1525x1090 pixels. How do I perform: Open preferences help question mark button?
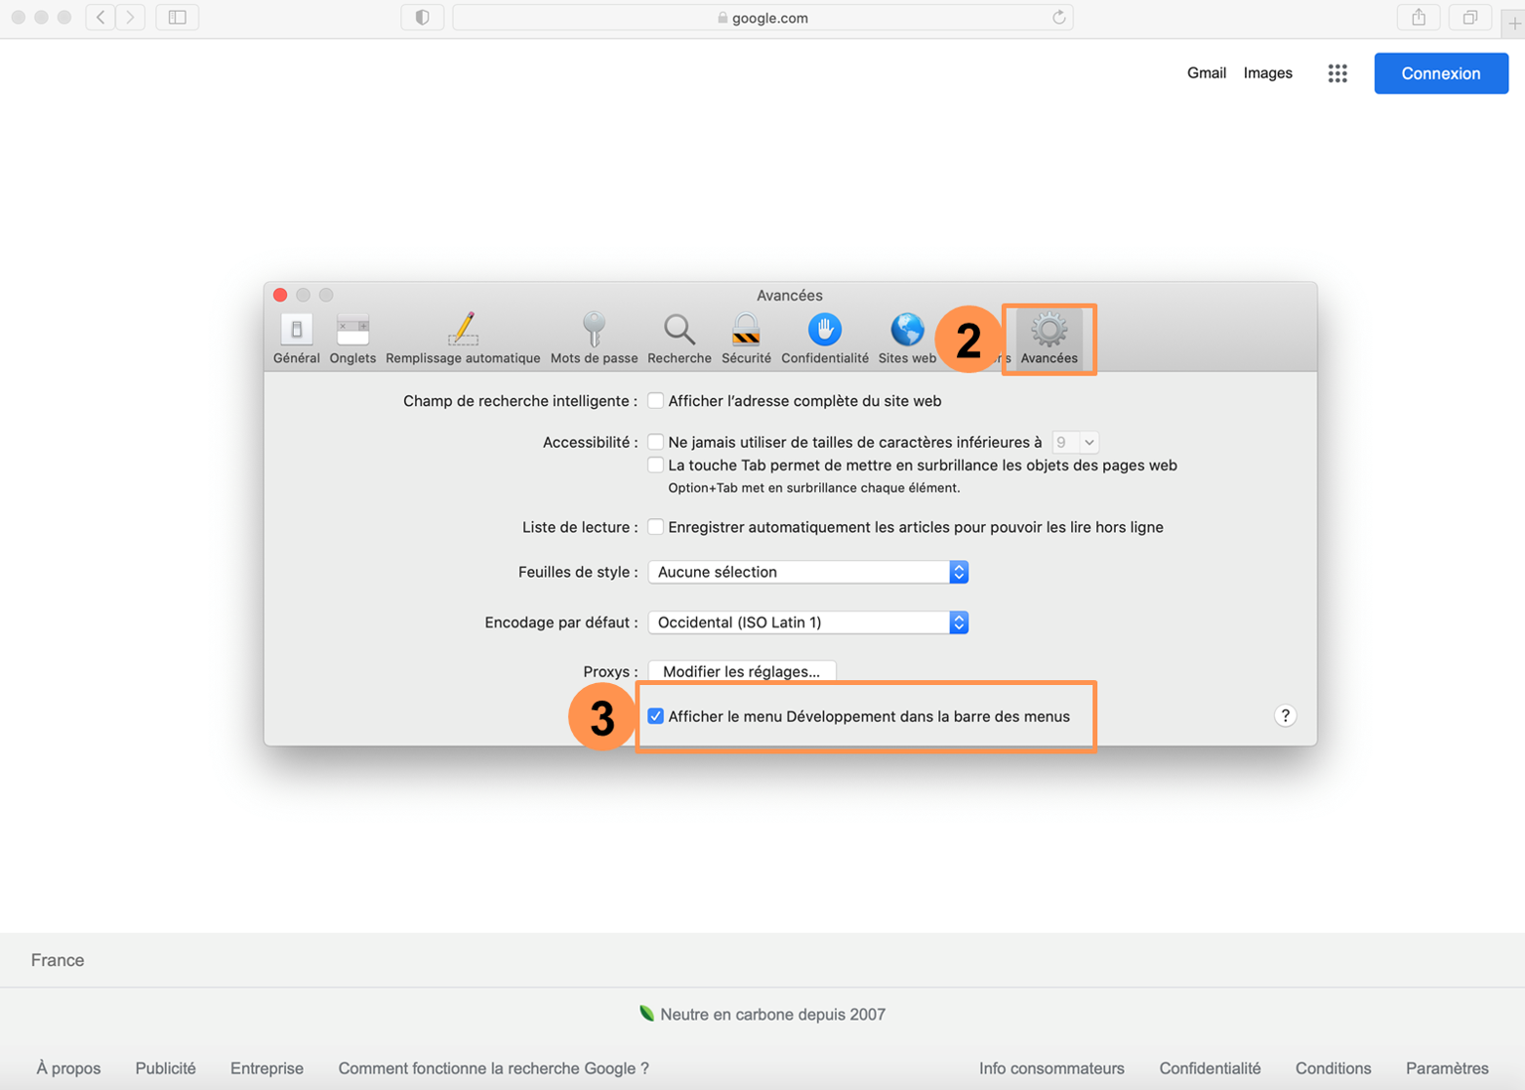(x=1285, y=715)
